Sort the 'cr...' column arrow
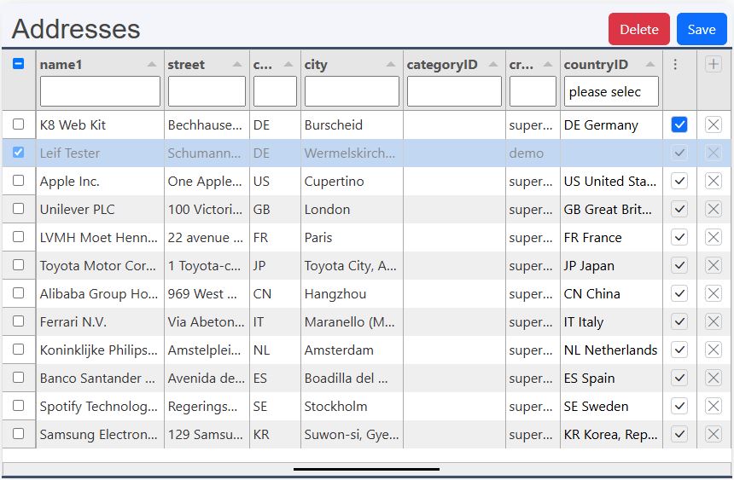 click(548, 65)
